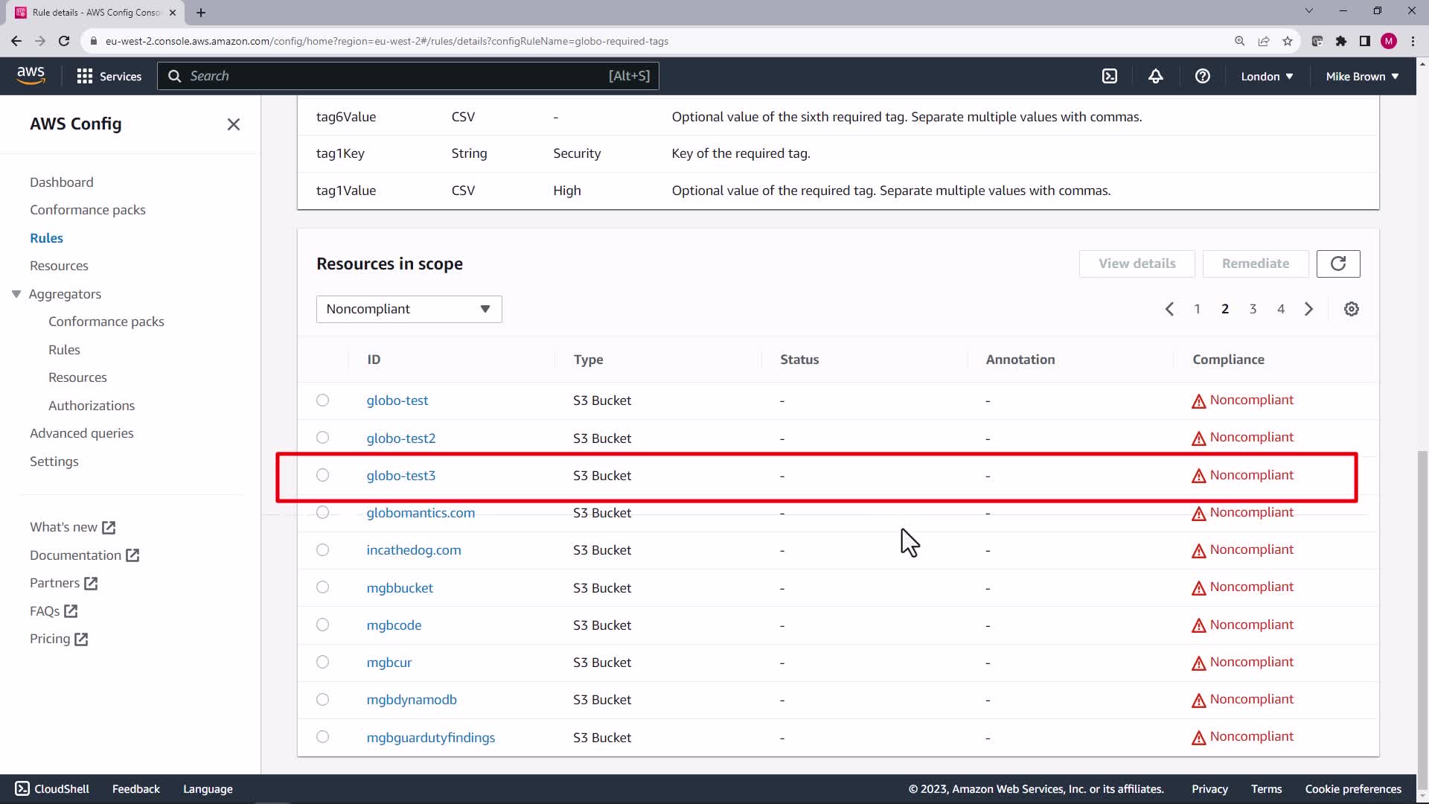The image size is (1429, 804).
Task: Open table preferences gear icon
Action: click(x=1351, y=309)
